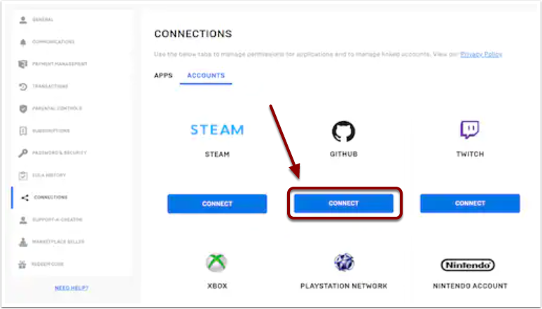The height and width of the screenshot is (309, 542).
Task: Open the Privacy Policy link
Action: [481, 55]
